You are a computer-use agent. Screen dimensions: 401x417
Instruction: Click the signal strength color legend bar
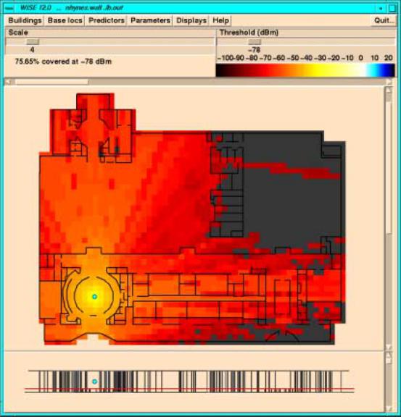pyautogui.click(x=305, y=70)
